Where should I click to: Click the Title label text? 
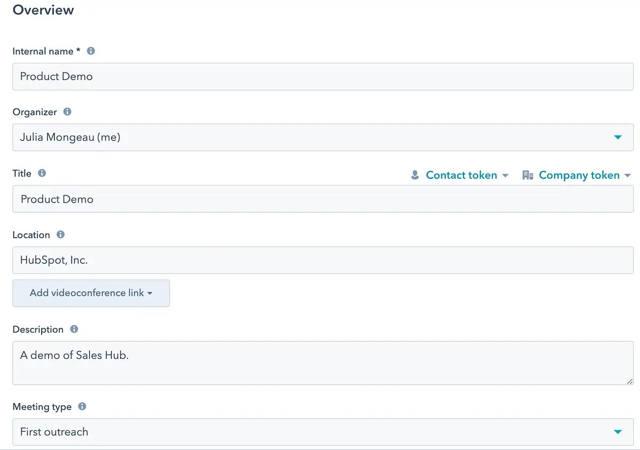click(22, 173)
